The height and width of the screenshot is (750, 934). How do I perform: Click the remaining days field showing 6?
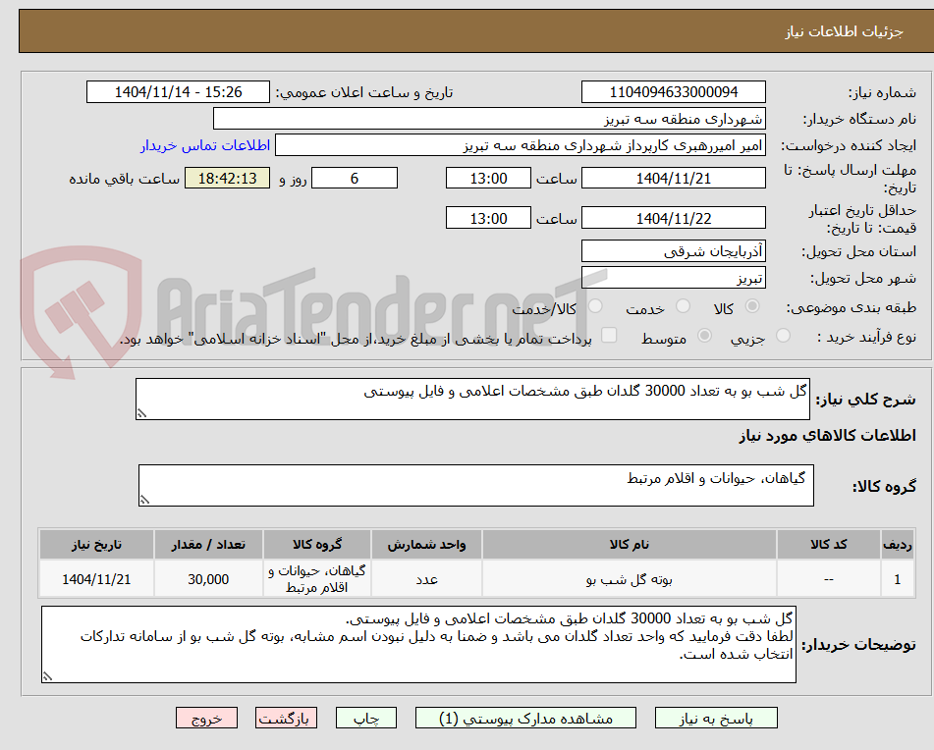click(355, 178)
